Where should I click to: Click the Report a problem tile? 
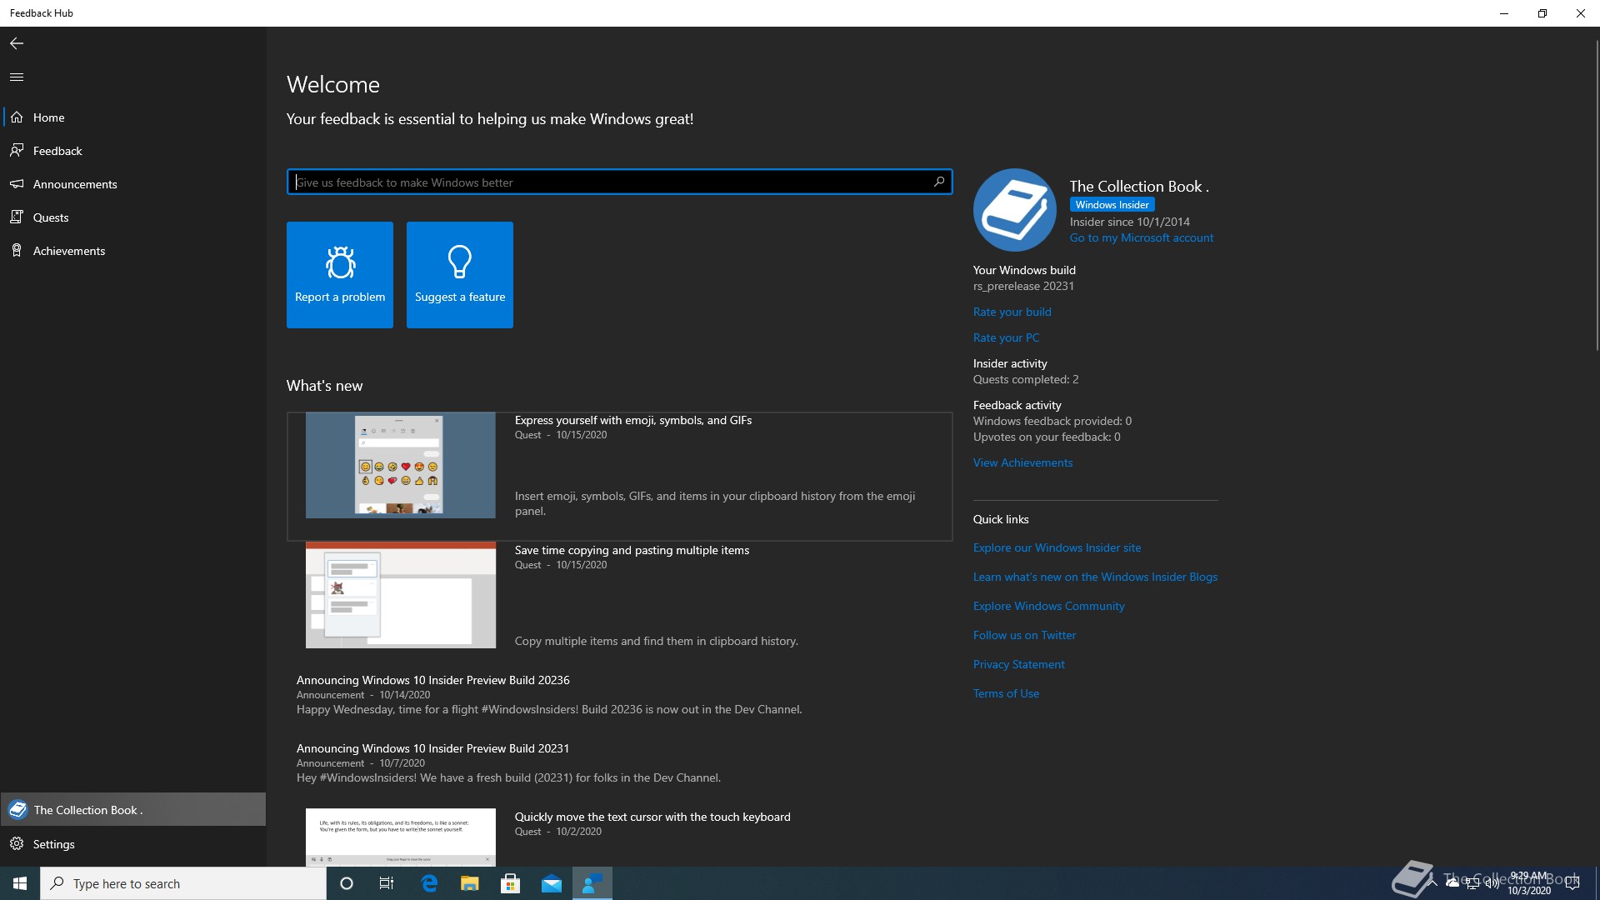point(340,275)
